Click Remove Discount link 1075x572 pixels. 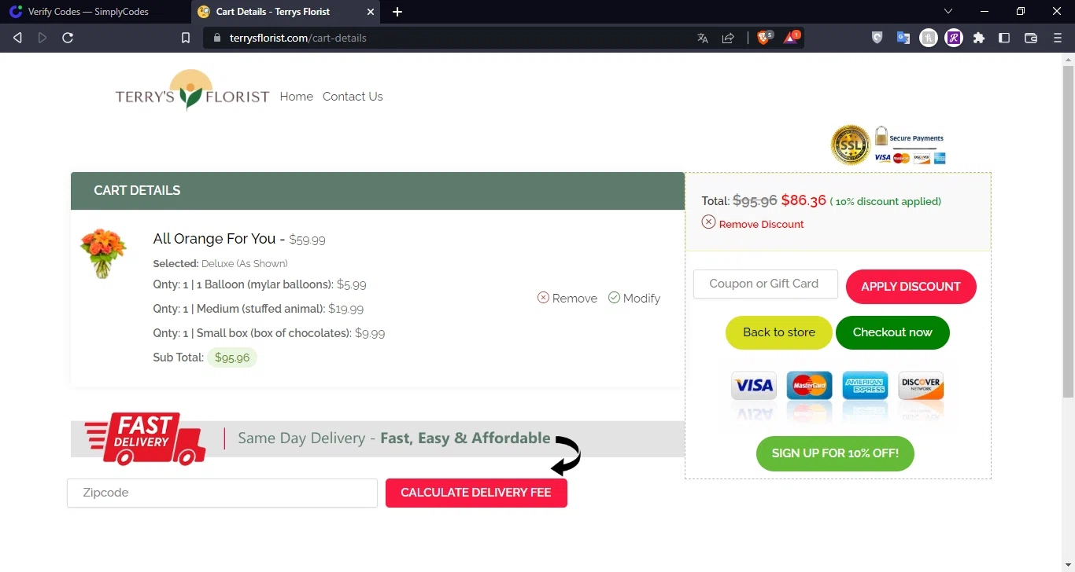[x=753, y=224]
